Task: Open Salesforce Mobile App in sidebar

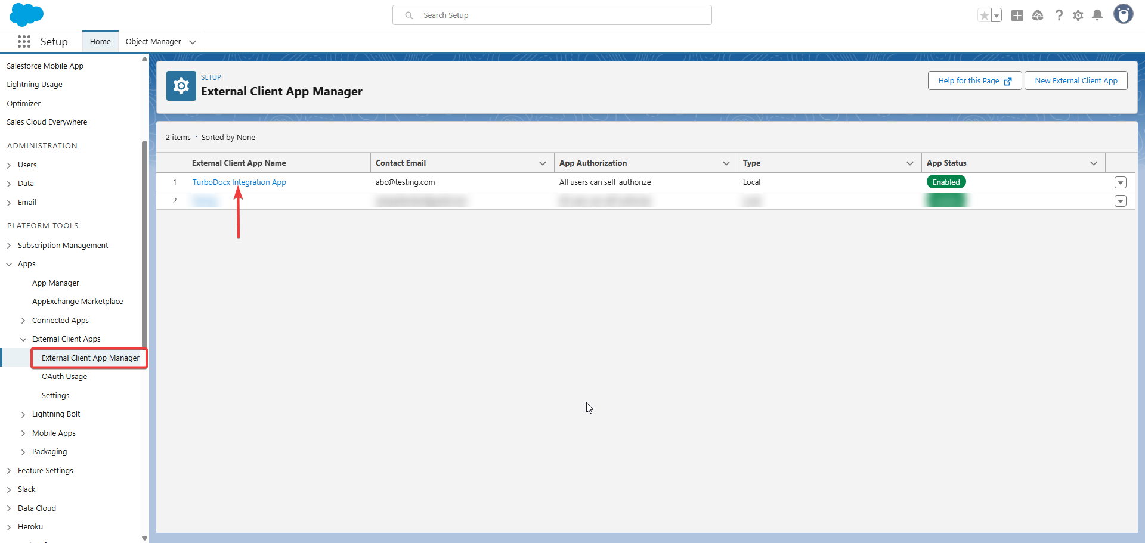Action: click(x=45, y=66)
